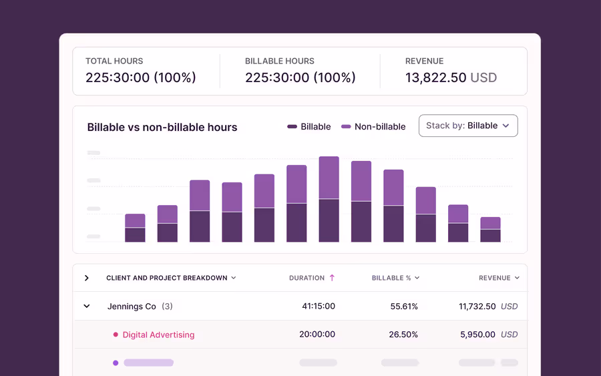Image resolution: width=601 pixels, height=376 pixels.
Task: Open Client and Project Breakdown grouping dropdown
Action: click(x=171, y=278)
